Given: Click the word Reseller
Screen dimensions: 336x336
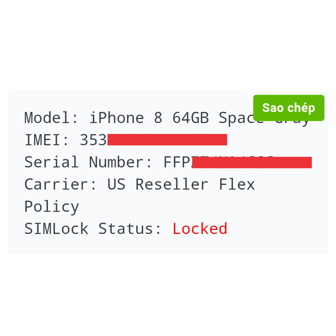Looking at the screenshot, I should pos(172,184).
